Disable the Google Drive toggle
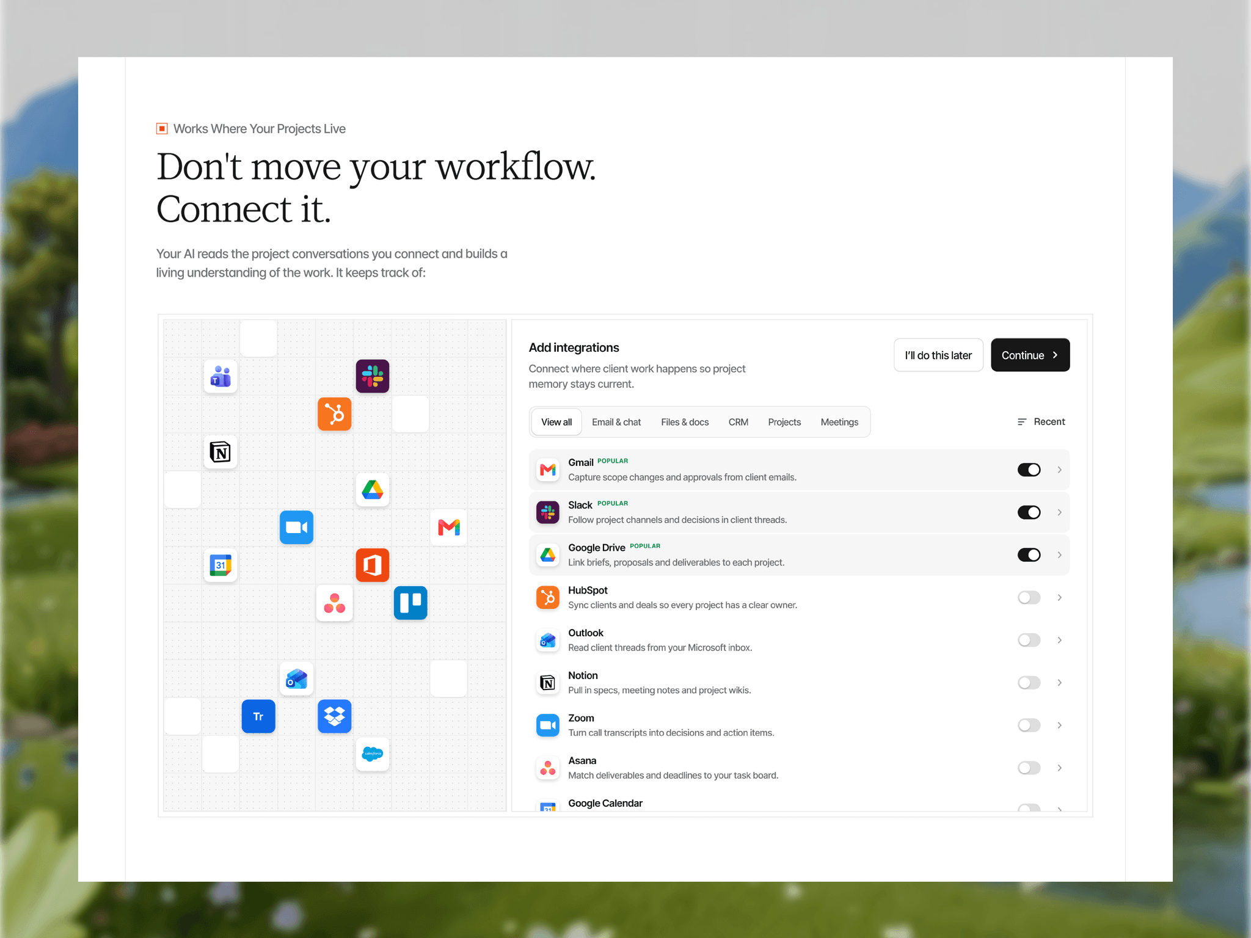Image resolution: width=1251 pixels, height=938 pixels. tap(1029, 554)
